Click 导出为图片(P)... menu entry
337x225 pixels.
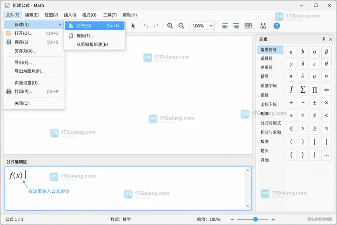click(x=34, y=71)
